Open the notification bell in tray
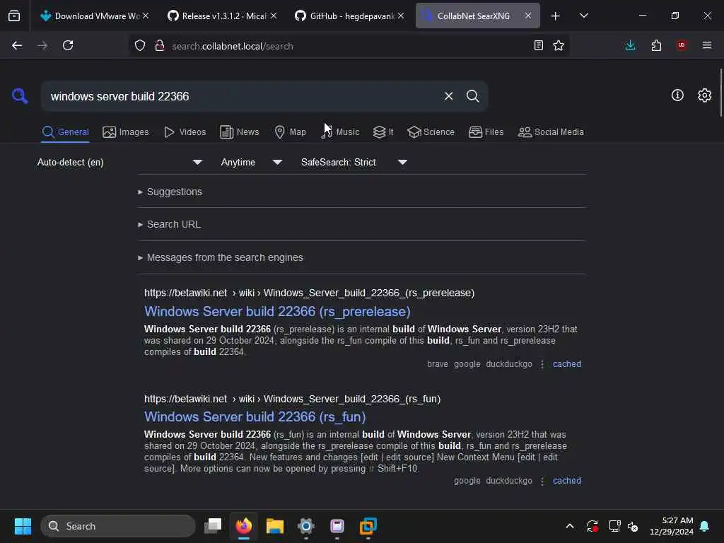 pos(705,526)
